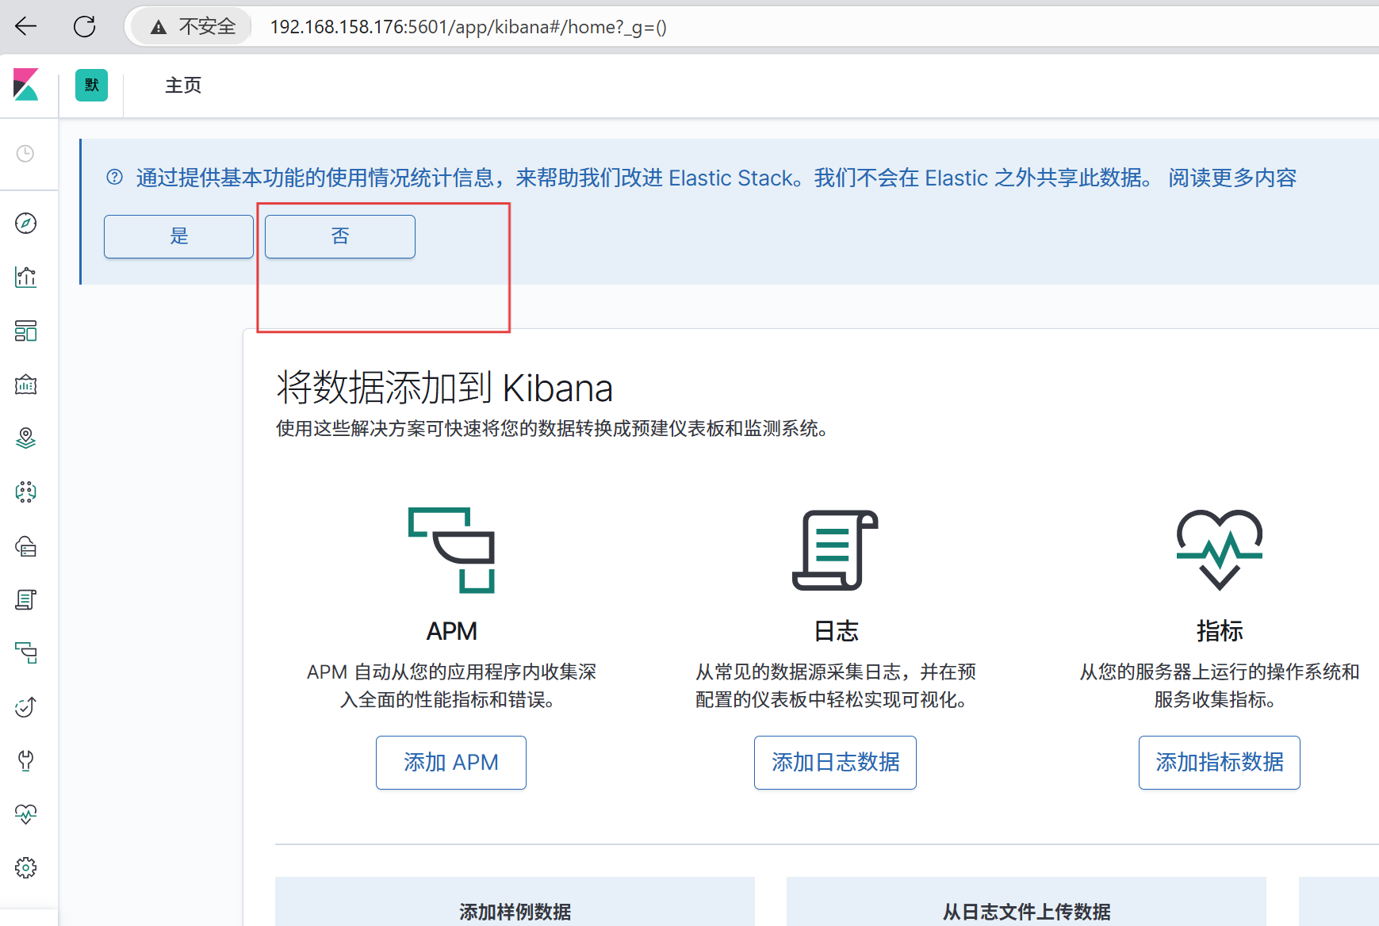Open Visualize chart icon in sidebar
The image size is (1379, 926).
[x=25, y=277]
